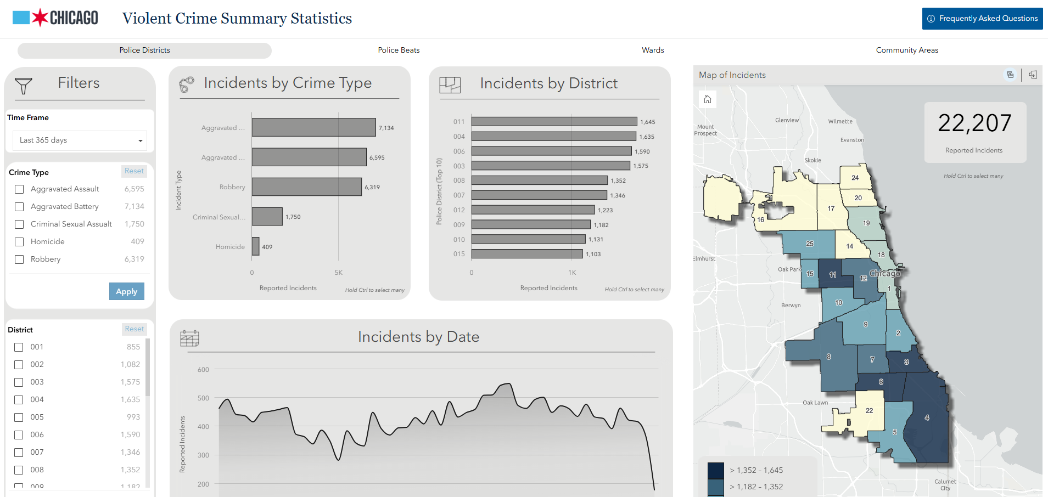Open Frequently Asked Questions
This screenshot has width=1048, height=497.
[982, 19]
